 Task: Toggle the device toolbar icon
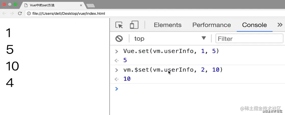point(134,25)
